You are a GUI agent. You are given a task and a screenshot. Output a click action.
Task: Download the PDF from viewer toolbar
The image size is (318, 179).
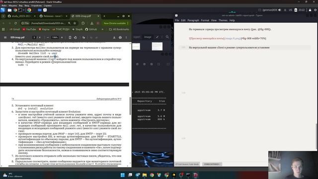point(114,37)
